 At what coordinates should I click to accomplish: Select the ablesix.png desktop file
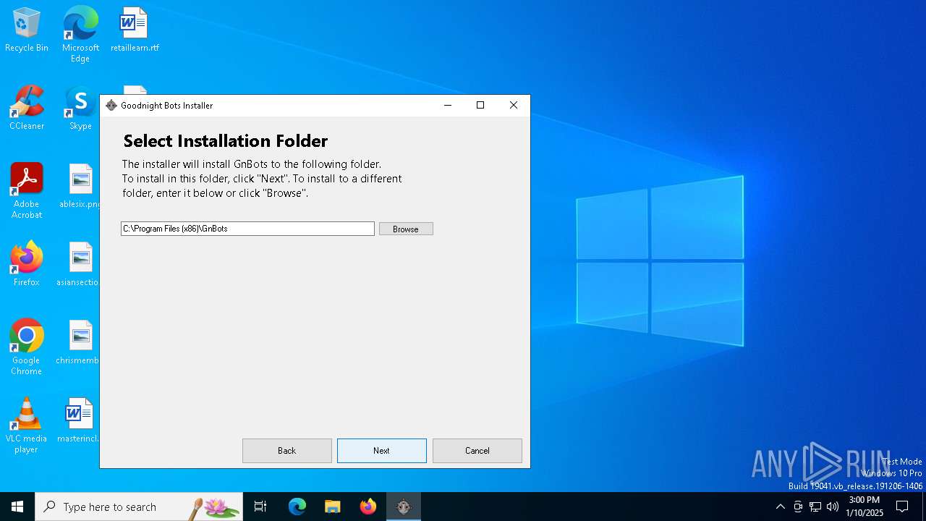80,186
